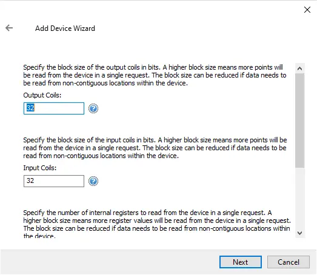Open help for Output Coils setting
The height and width of the screenshot is (275, 317).
(x=93, y=108)
